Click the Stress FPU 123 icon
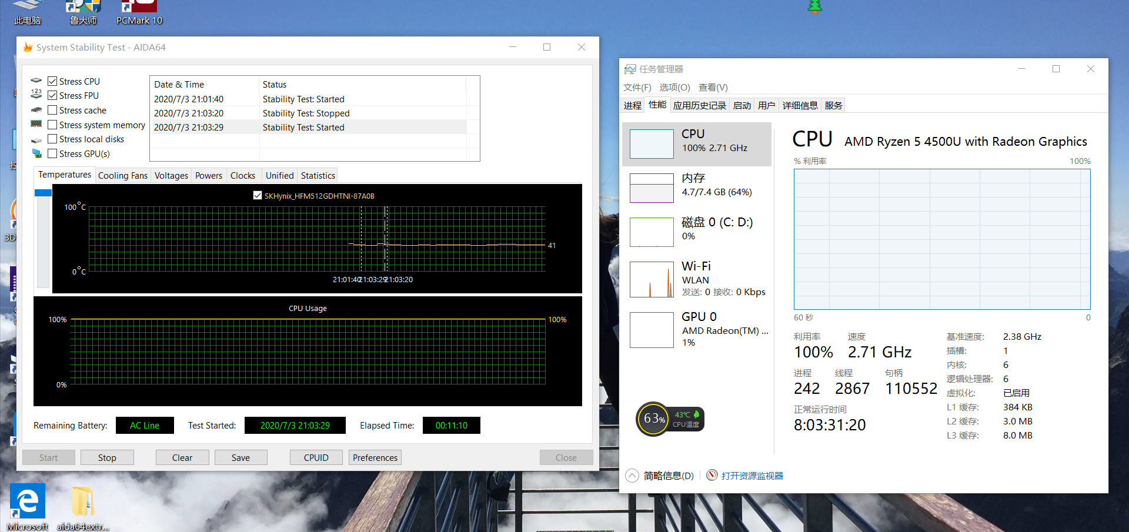The height and width of the screenshot is (532, 1129). (x=36, y=94)
